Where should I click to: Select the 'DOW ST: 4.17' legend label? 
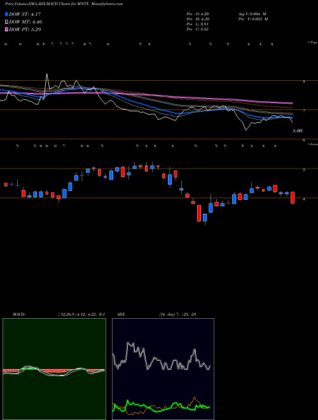25,14
